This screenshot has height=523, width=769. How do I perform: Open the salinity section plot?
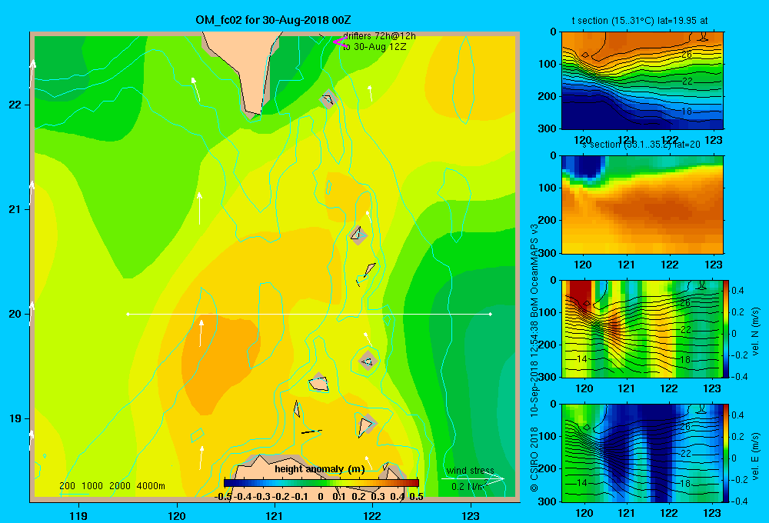642,205
